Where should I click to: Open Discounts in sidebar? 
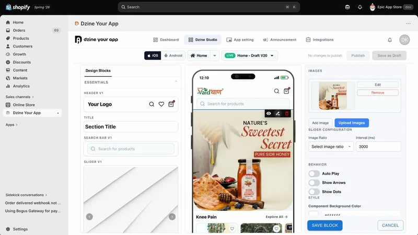(22, 62)
